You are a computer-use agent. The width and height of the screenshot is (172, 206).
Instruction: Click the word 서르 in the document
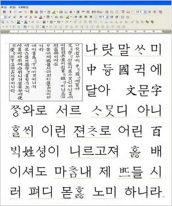coord(69,111)
